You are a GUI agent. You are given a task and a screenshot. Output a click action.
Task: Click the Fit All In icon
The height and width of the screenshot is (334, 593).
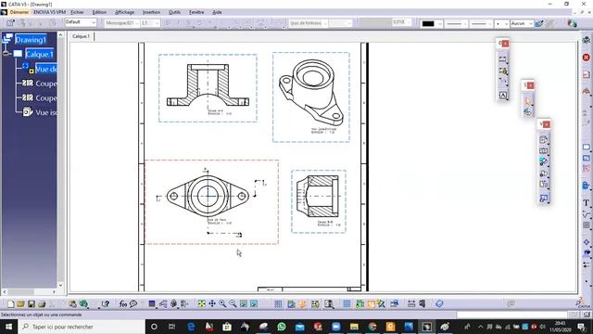[x=202, y=303]
